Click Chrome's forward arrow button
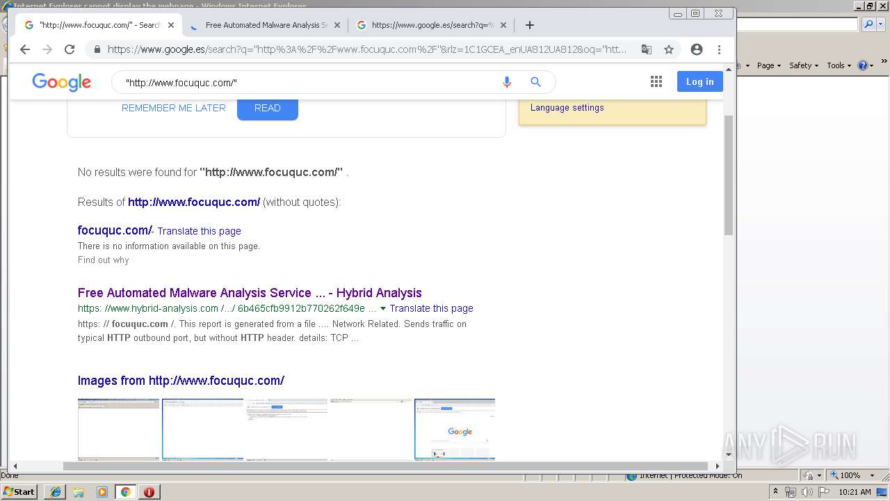 pos(47,49)
